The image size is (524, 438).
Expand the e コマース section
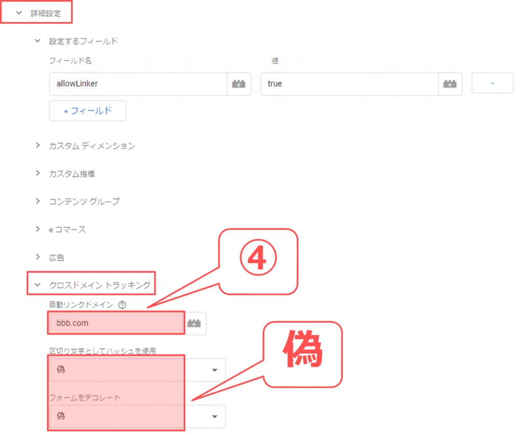tap(37, 230)
